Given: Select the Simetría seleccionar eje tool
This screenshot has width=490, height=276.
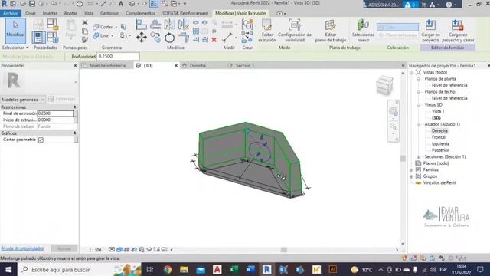Looking at the screenshot, I should 169,25.
